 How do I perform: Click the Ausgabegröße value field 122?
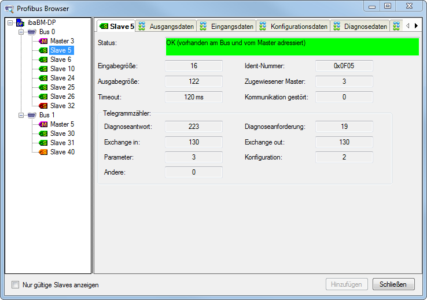click(x=194, y=82)
